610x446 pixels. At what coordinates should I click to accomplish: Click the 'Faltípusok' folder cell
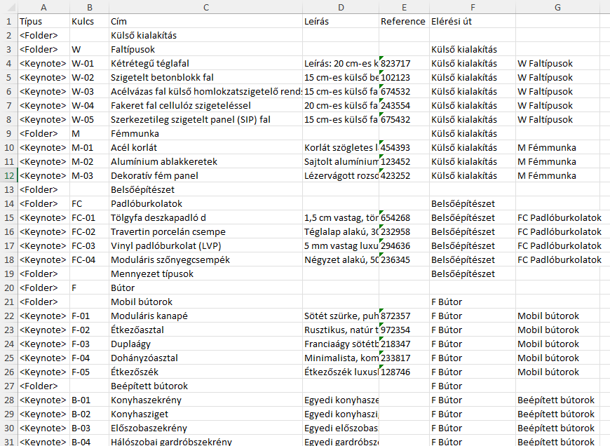205,49
